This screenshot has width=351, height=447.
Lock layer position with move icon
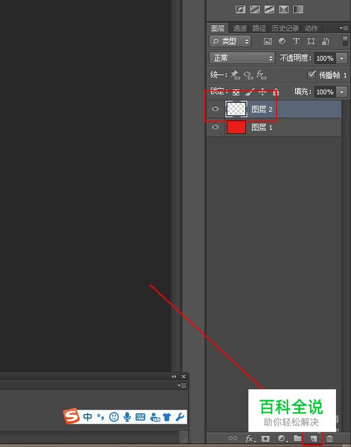(262, 92)
